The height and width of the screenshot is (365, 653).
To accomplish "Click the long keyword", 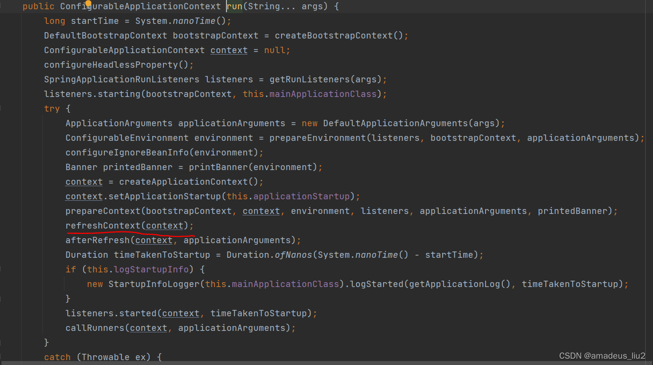I will tap(55, 21).
